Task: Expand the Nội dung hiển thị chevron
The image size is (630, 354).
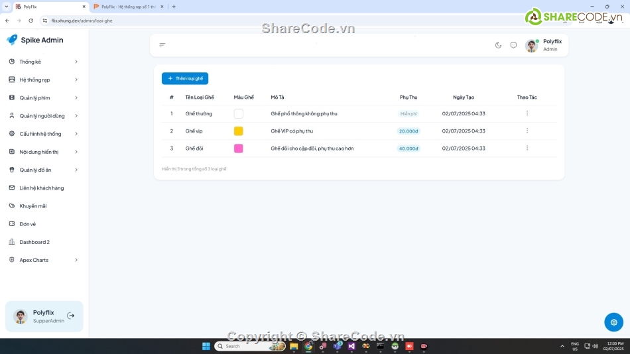Action: 76,152
